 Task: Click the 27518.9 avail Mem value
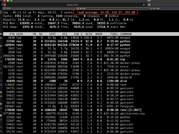(x=103, y=27)
